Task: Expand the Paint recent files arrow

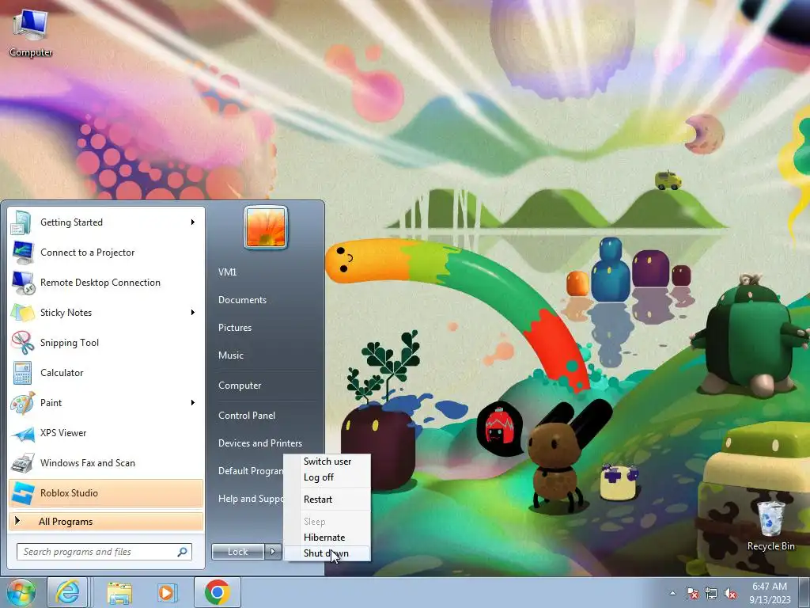Action: tap(193, 403)
